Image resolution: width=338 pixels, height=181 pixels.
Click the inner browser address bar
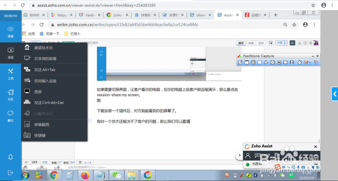(164, 25)
